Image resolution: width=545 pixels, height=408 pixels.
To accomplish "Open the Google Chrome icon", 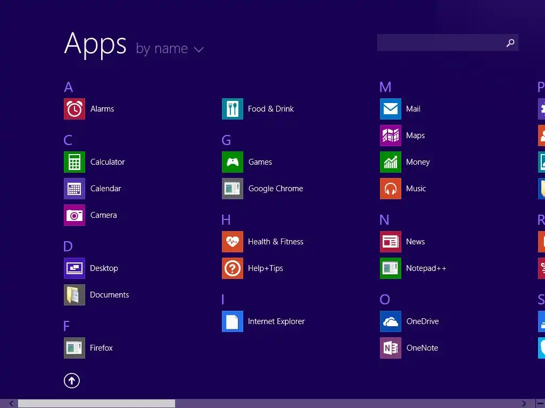I will 233,189.
